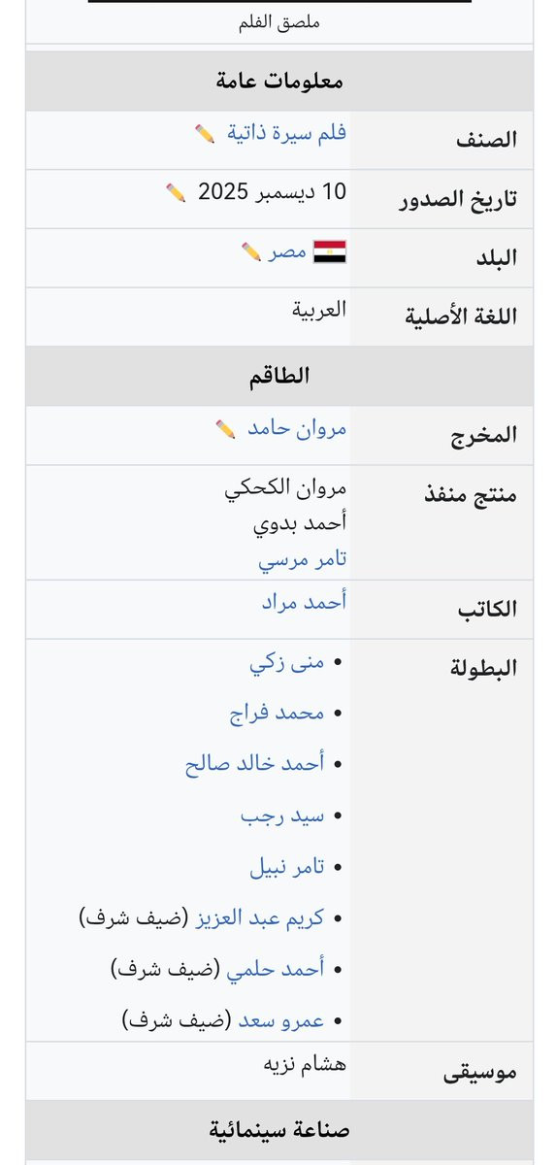Open director مروان حامد's page

point(297,428)
